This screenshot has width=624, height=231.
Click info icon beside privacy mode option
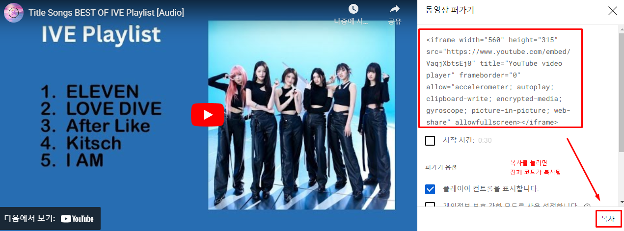tap(587, 205)
